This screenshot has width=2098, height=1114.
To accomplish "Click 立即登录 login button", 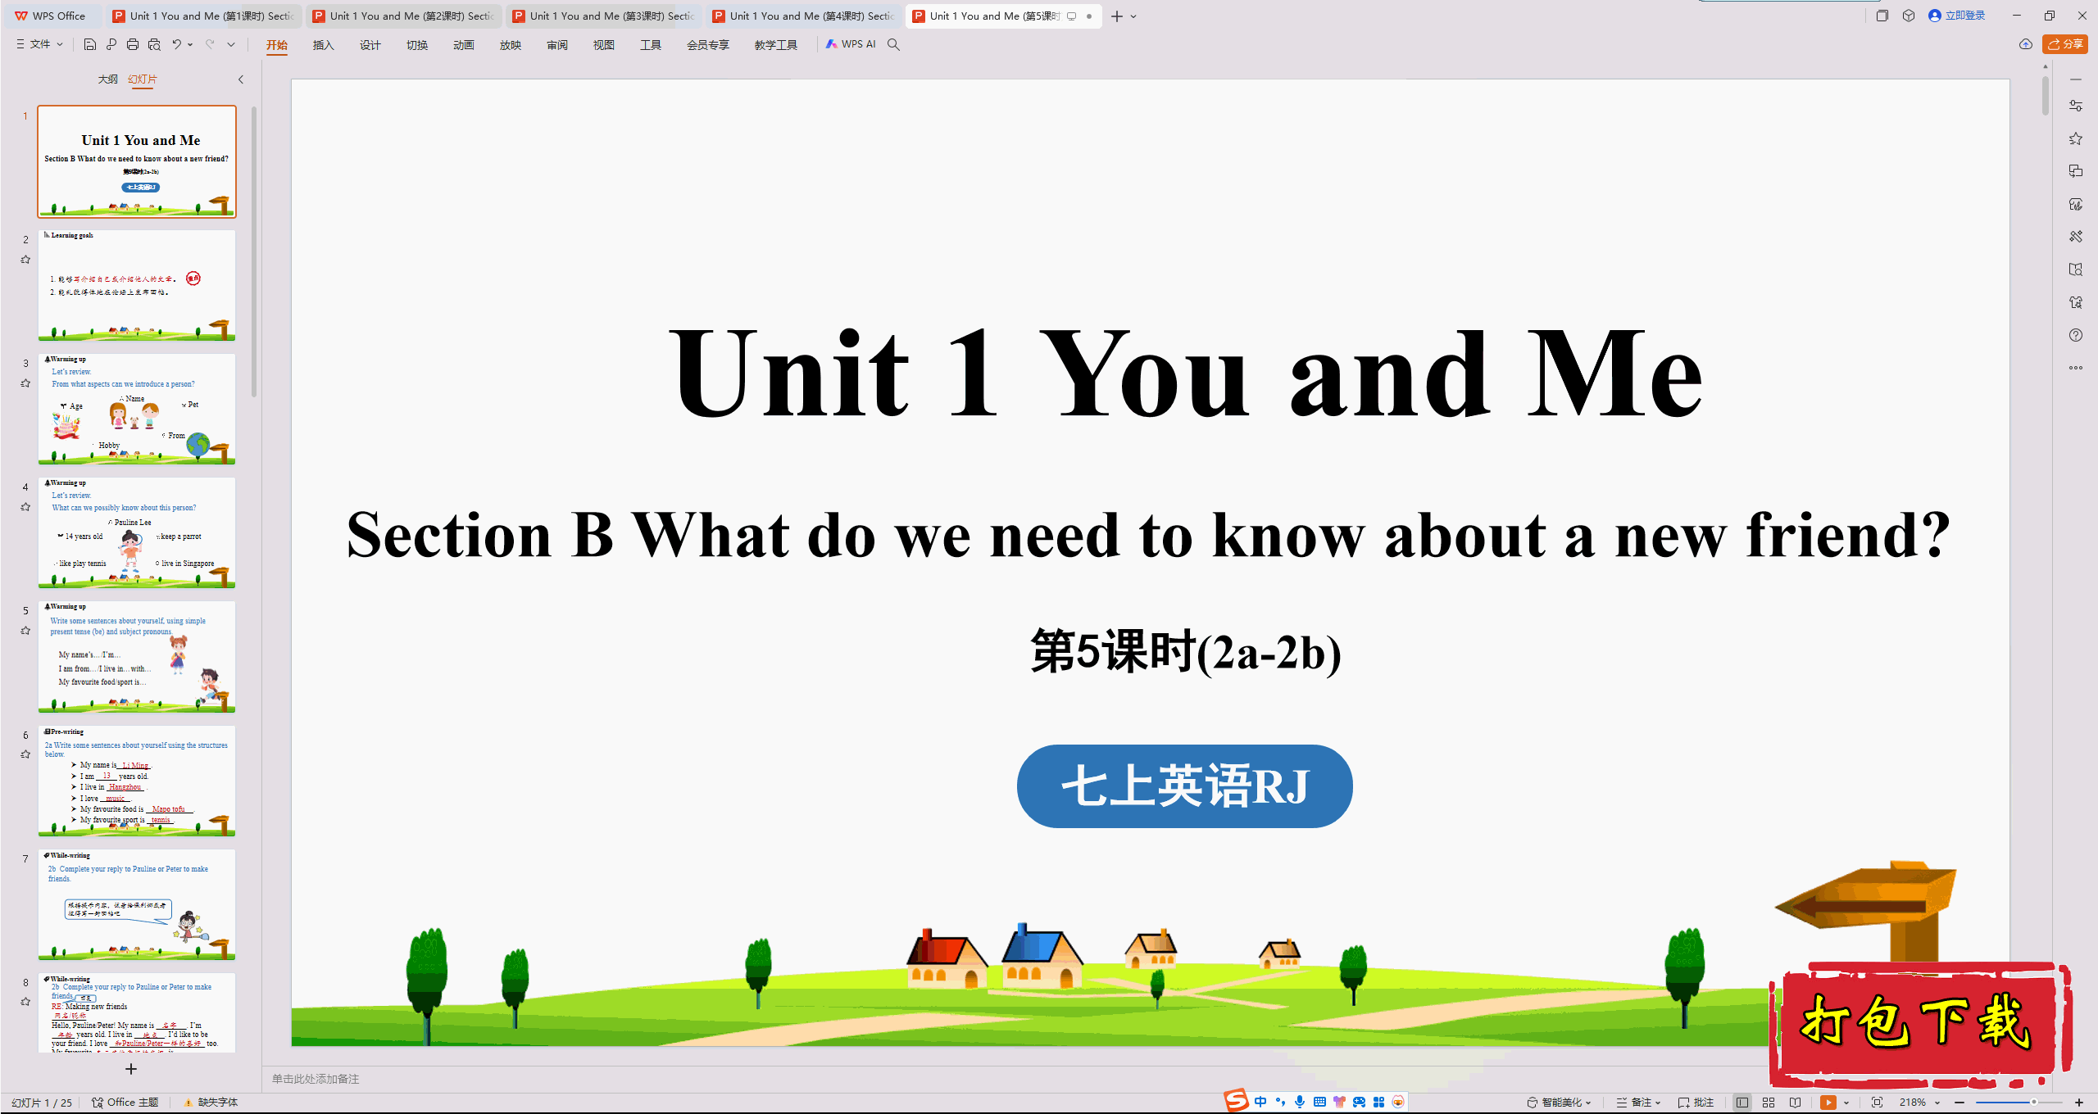I will (x=1957, y=16).
